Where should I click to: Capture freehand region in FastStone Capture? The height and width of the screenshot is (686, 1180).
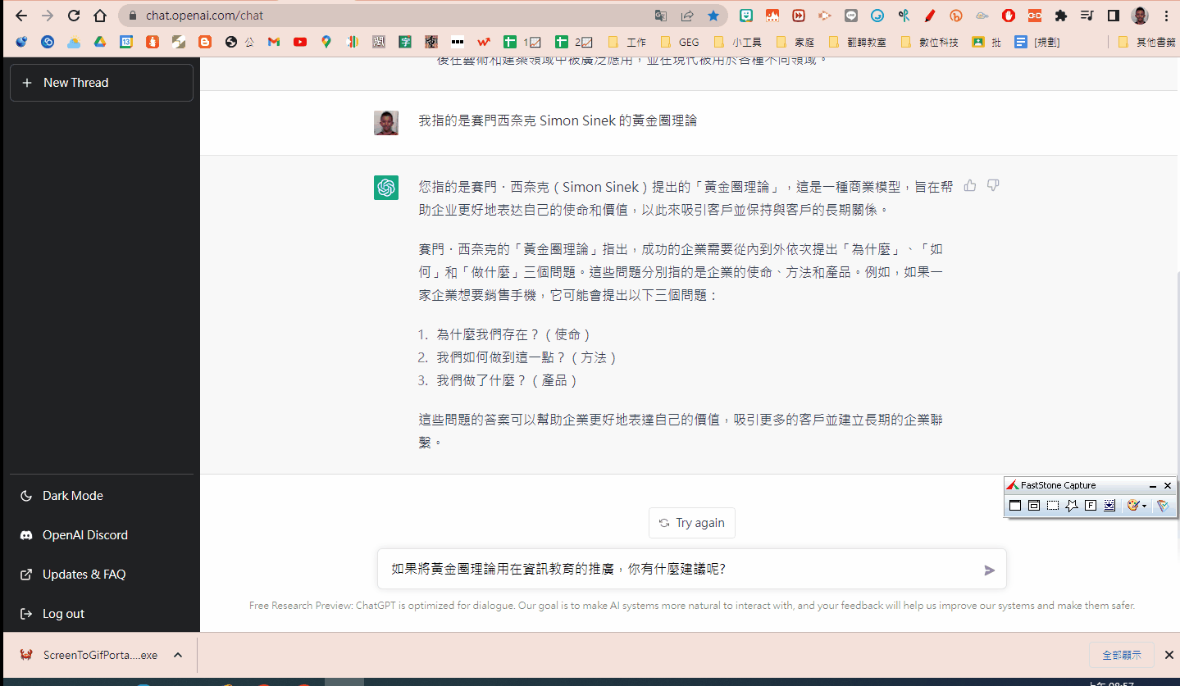1072,506
